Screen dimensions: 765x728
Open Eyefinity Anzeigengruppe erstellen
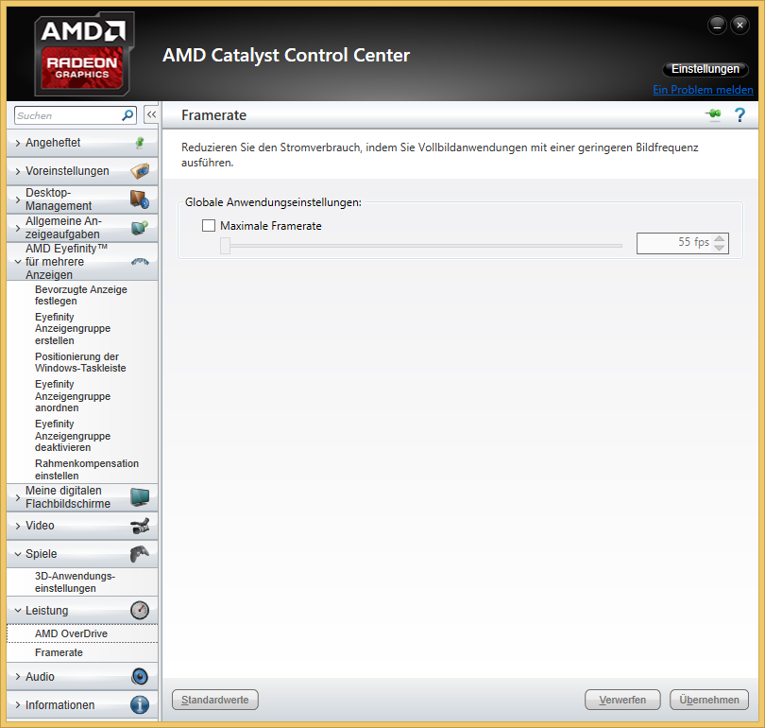(x=73, y=329)
